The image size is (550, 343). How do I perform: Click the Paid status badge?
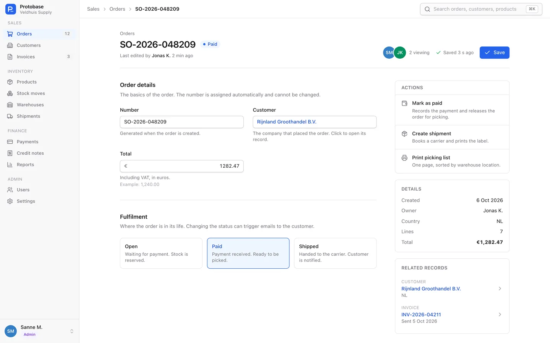point(210,44)
